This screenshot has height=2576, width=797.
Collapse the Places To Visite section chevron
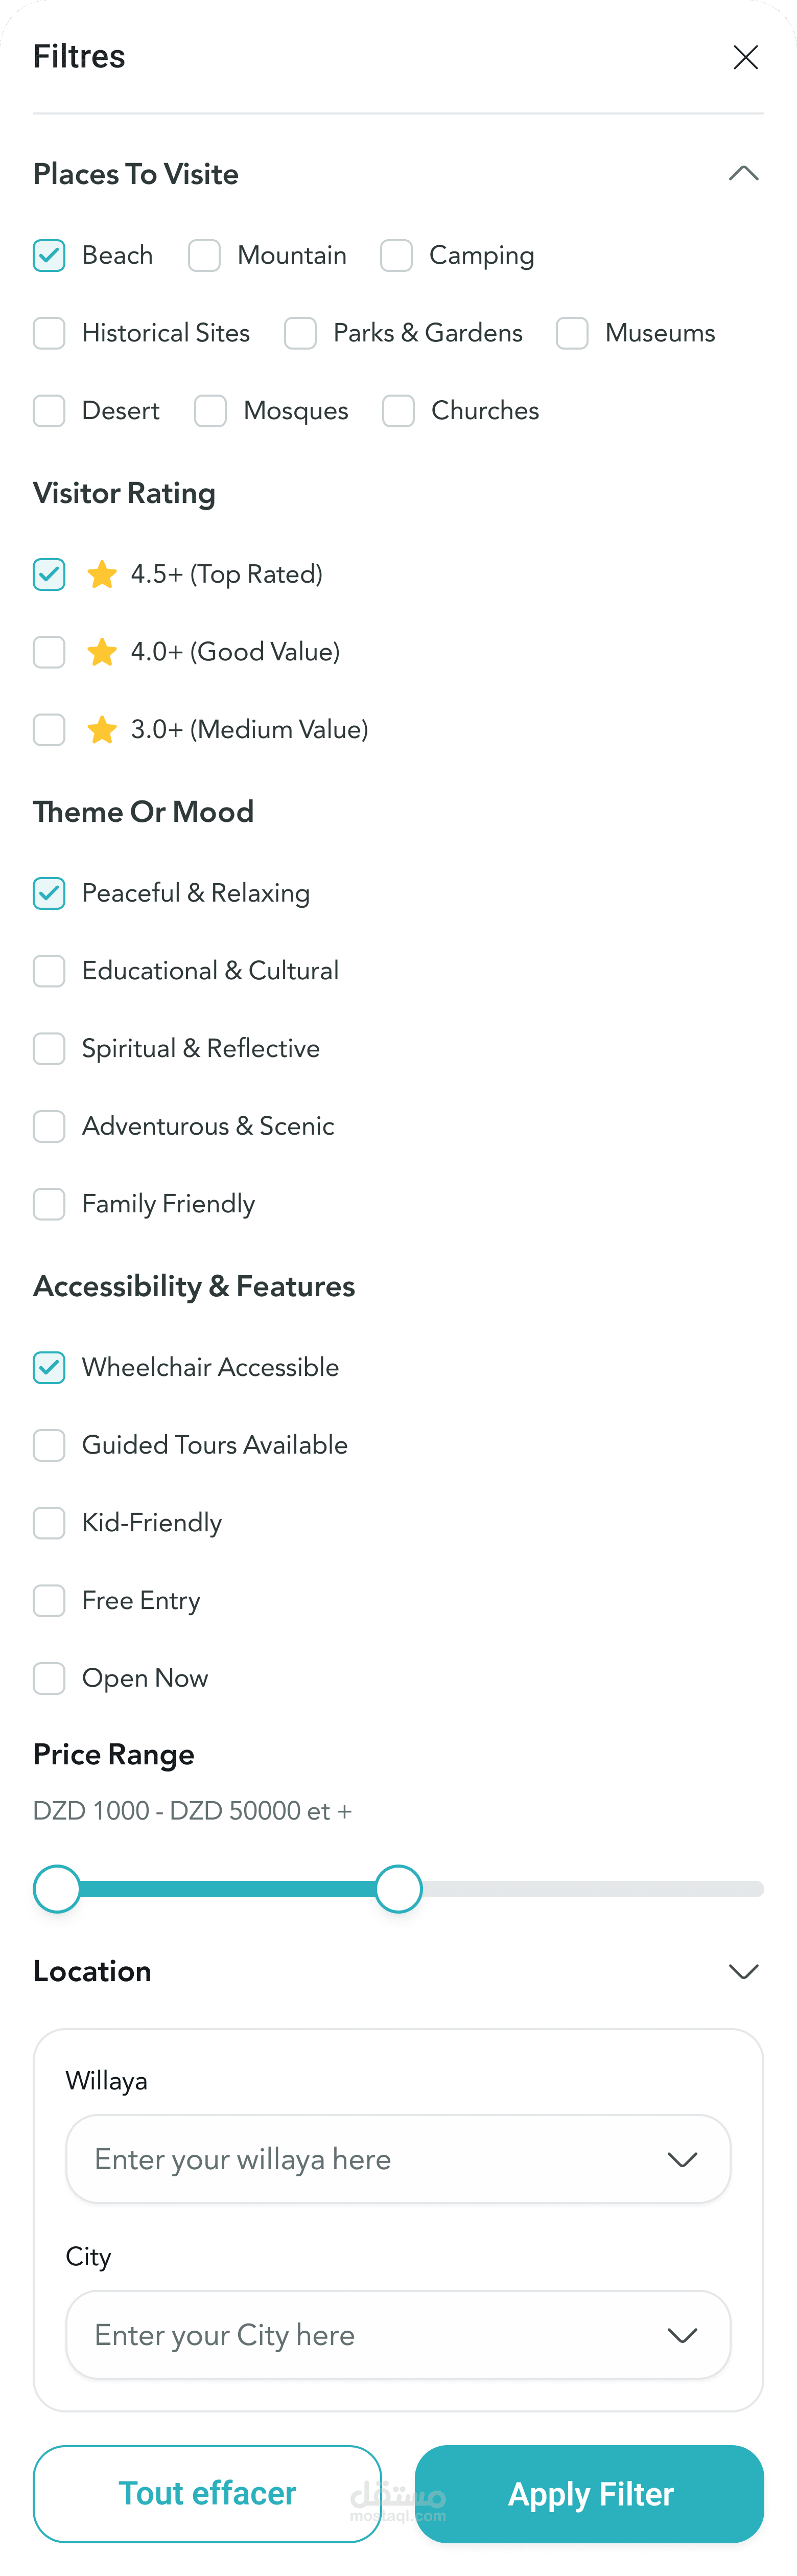pos(743,174)
